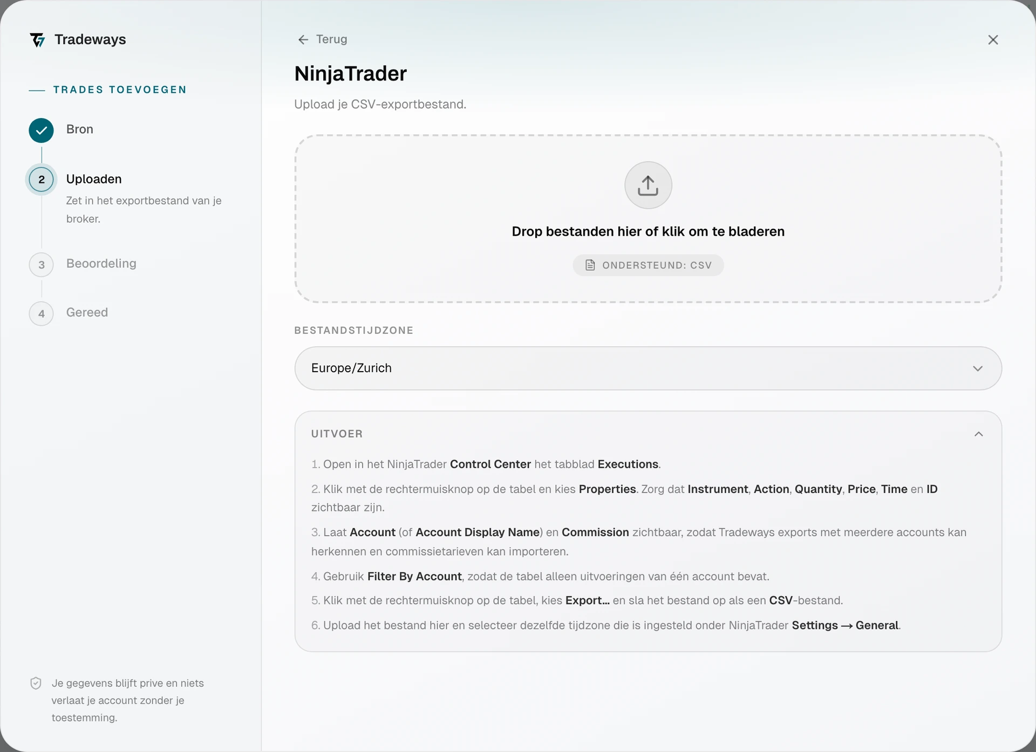Image resolution: width=1036 pixels, height=752 pixels.
Task: Click the Tradeways logo icon
Action: click(37, 40)
